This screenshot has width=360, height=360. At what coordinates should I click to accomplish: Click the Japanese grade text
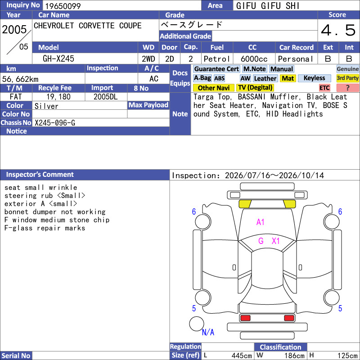pyautogui.click(x=192, y=24)
